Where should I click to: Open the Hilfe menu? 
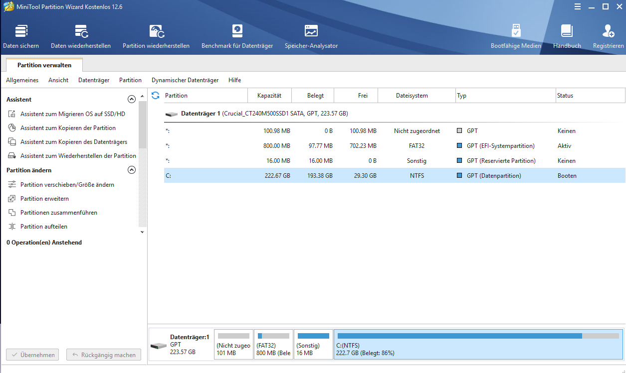click(234, 80)
